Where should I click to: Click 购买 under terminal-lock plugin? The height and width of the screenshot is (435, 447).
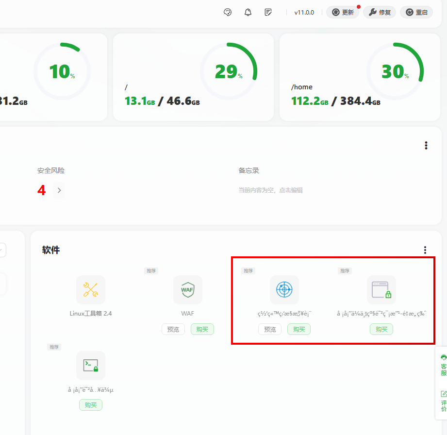point(91,405)
